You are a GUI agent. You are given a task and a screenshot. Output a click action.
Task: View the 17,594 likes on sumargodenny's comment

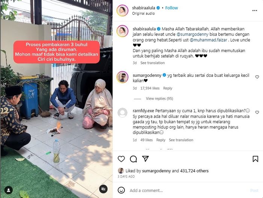click(x=150, y=88)
